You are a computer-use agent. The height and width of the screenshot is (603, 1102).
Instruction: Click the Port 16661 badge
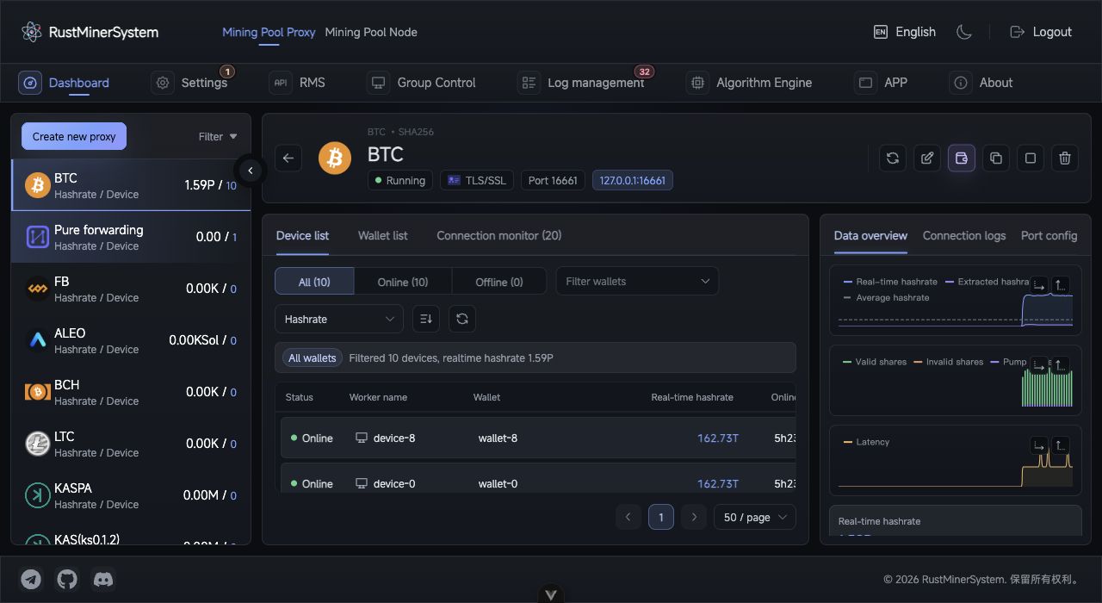(x=553, y=180)
